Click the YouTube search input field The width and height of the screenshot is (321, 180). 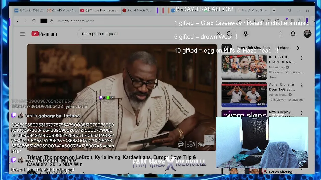tap(148, 34)
